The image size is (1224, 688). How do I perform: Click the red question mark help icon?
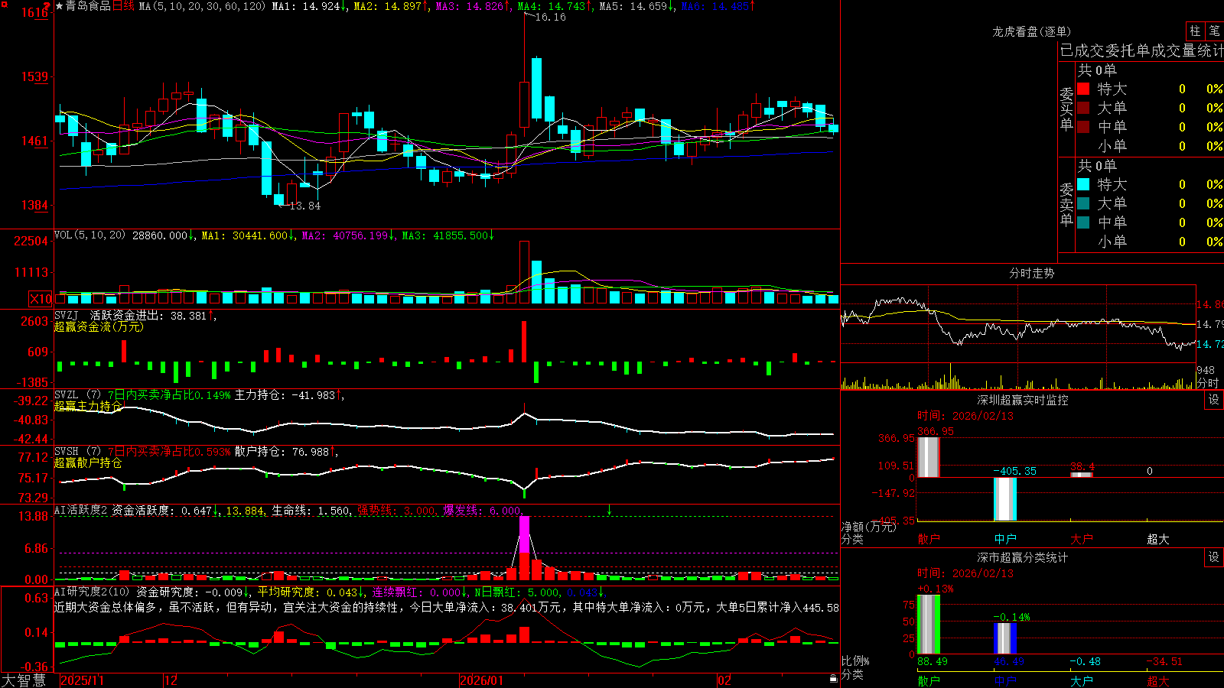tap(47, 5)
